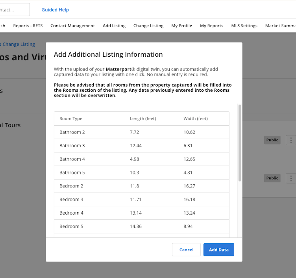Open the lower three-dot options menu

pyautogui.click(x=291, y=178)
